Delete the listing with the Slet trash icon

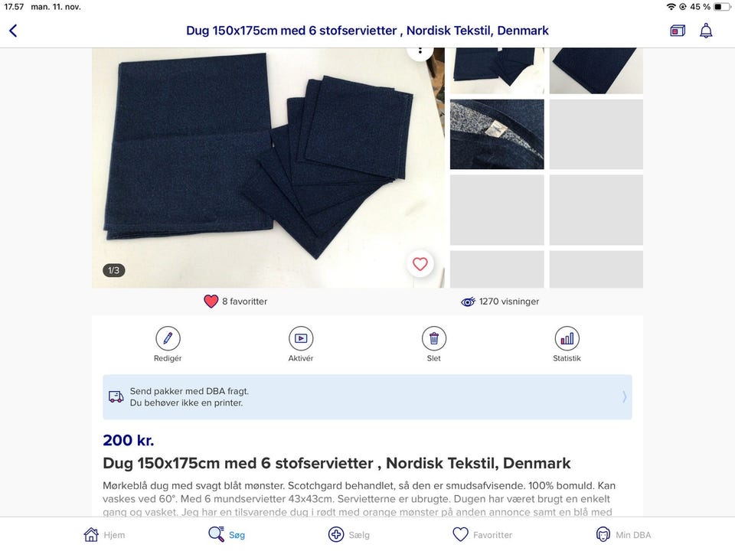(434, 338)
